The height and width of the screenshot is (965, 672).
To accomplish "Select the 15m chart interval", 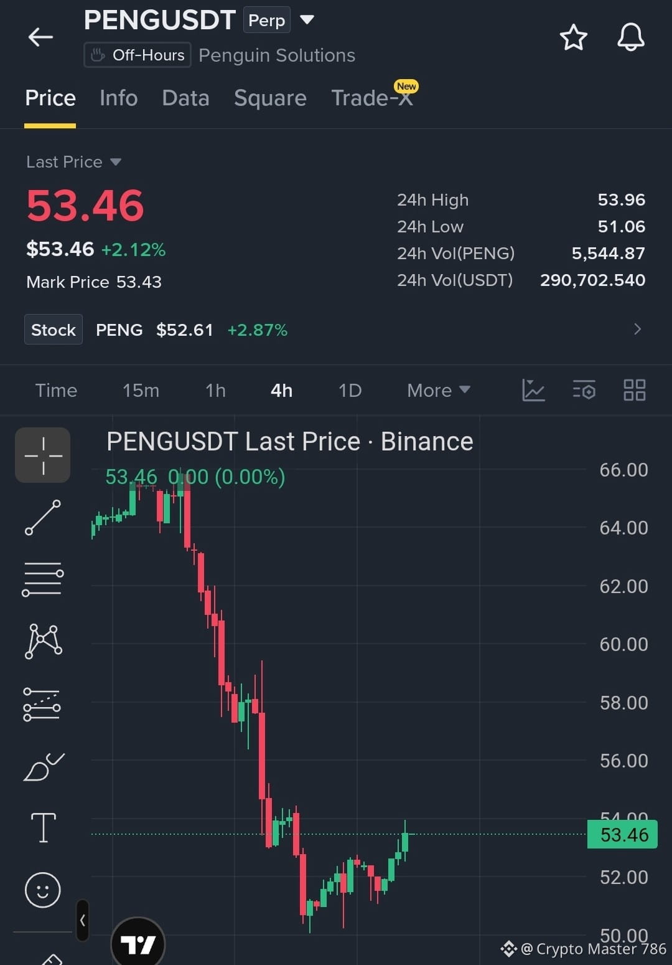I will click(x=141, y=391).
